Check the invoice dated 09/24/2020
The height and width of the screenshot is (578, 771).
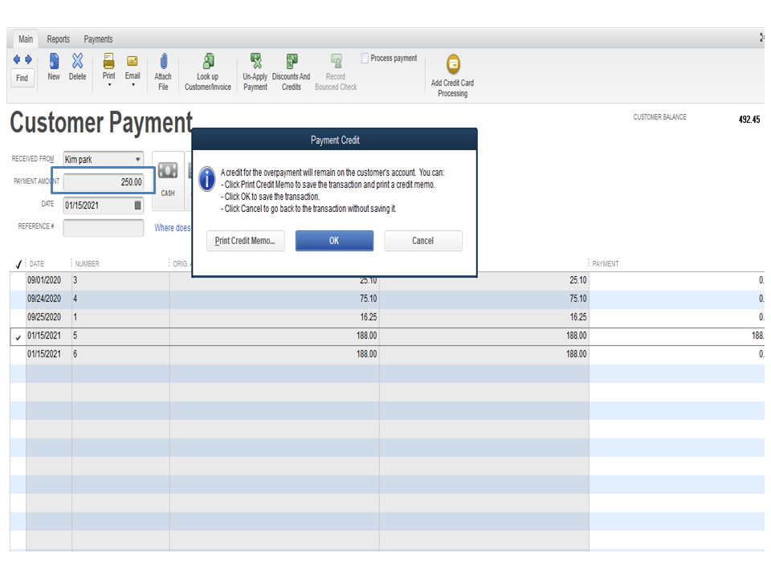(18, 299)
